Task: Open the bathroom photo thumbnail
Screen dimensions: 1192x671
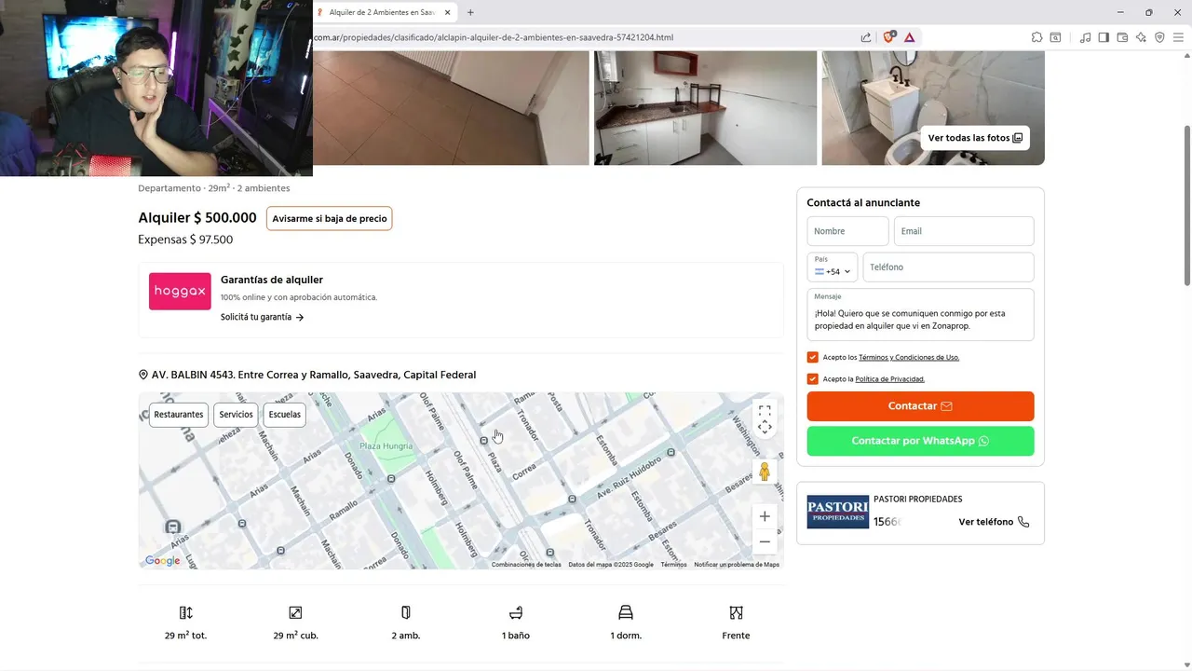Action: (933, 108)
